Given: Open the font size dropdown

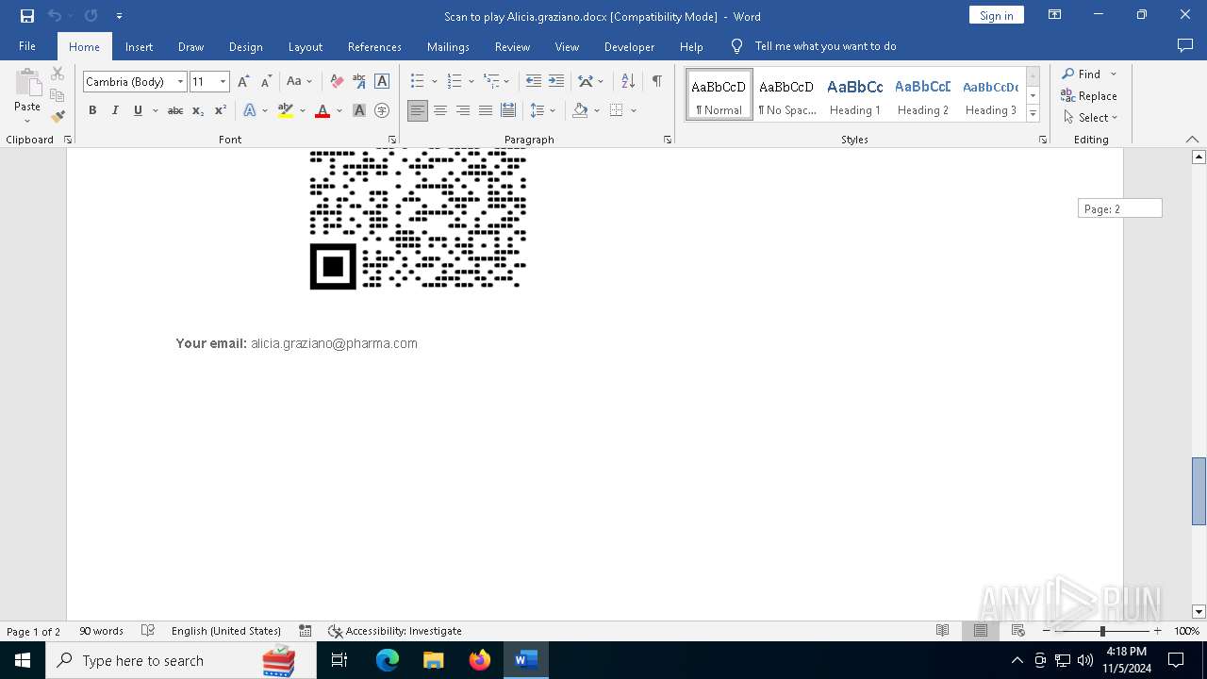Looking at the screenshot, I should pyautogui.click(x=223, y=82).
